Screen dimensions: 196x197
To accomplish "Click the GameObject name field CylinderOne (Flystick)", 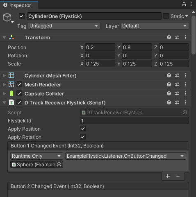I will point(94,16).
